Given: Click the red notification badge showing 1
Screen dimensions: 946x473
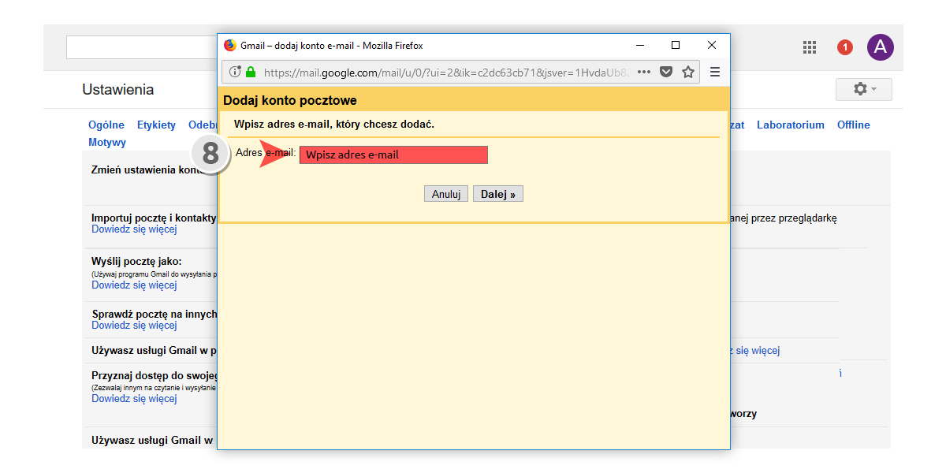Looking at the screenshot, I should tap(845, 47).
